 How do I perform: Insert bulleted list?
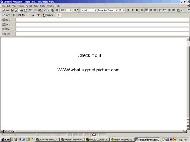164,10
